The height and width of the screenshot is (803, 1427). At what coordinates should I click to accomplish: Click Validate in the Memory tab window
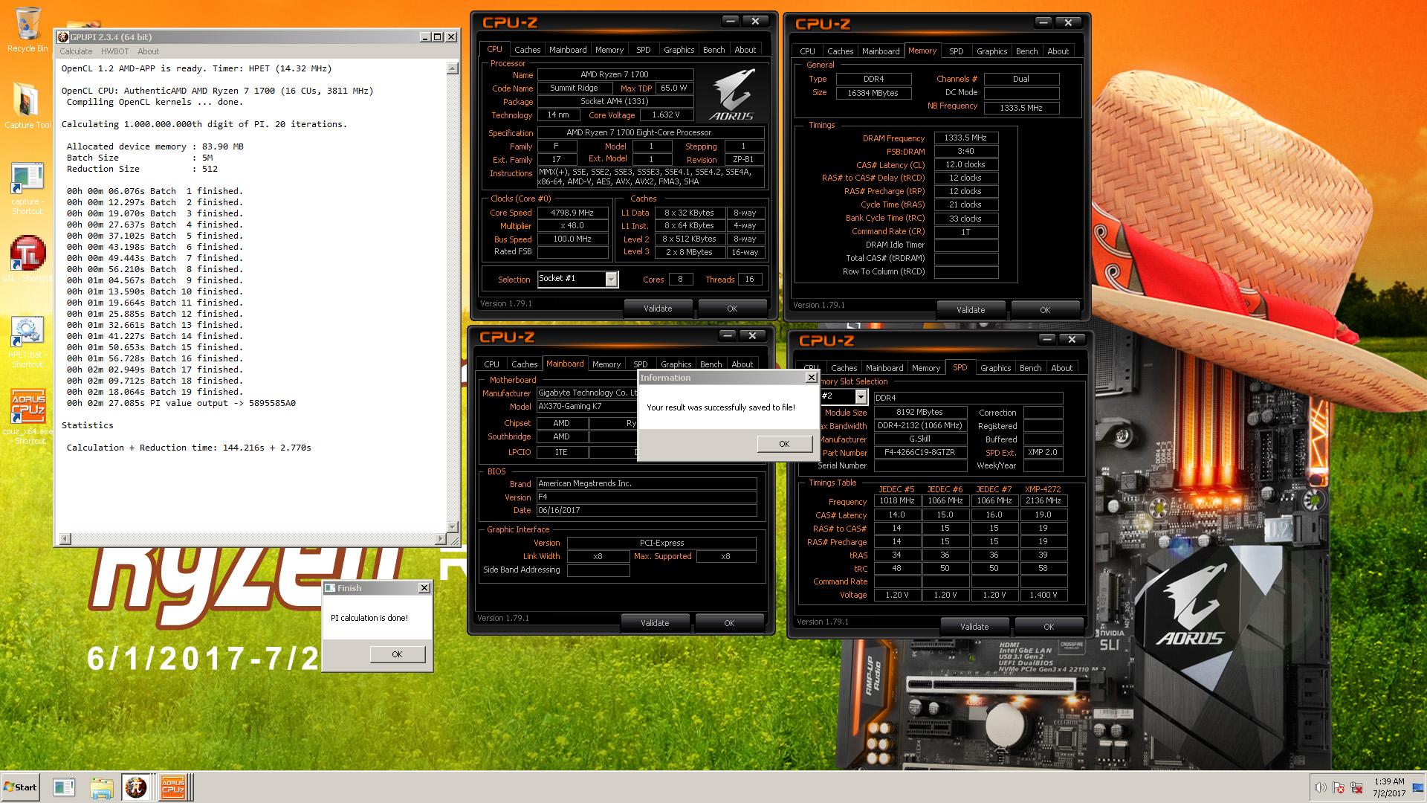pyautogui.click(x=971, y=310)
